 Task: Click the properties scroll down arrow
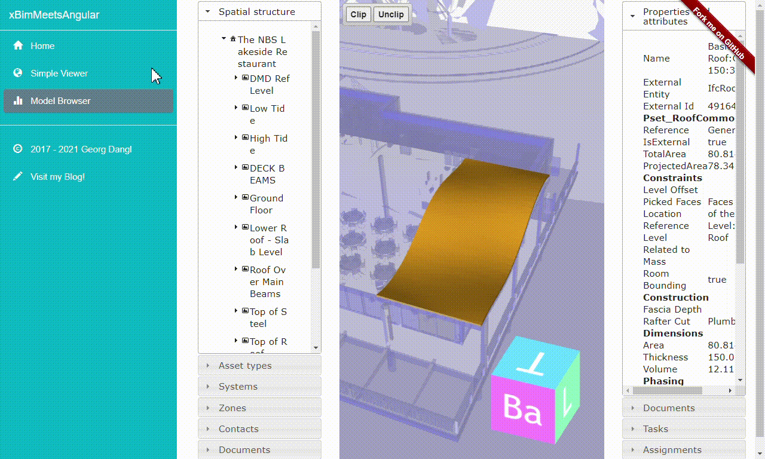[x=740, y=380]
